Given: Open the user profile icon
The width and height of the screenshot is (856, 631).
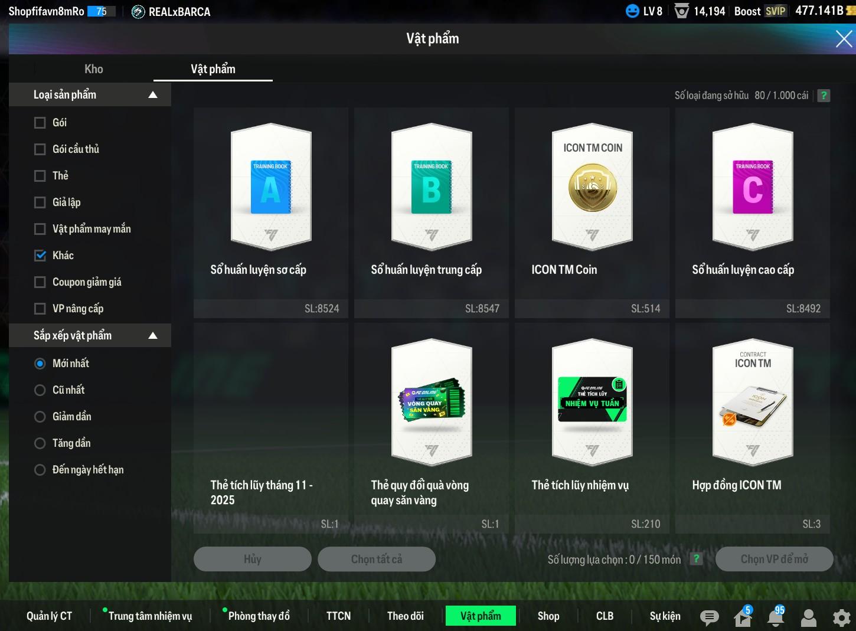Looking at the screenshot, I should [x=808, y=617].
